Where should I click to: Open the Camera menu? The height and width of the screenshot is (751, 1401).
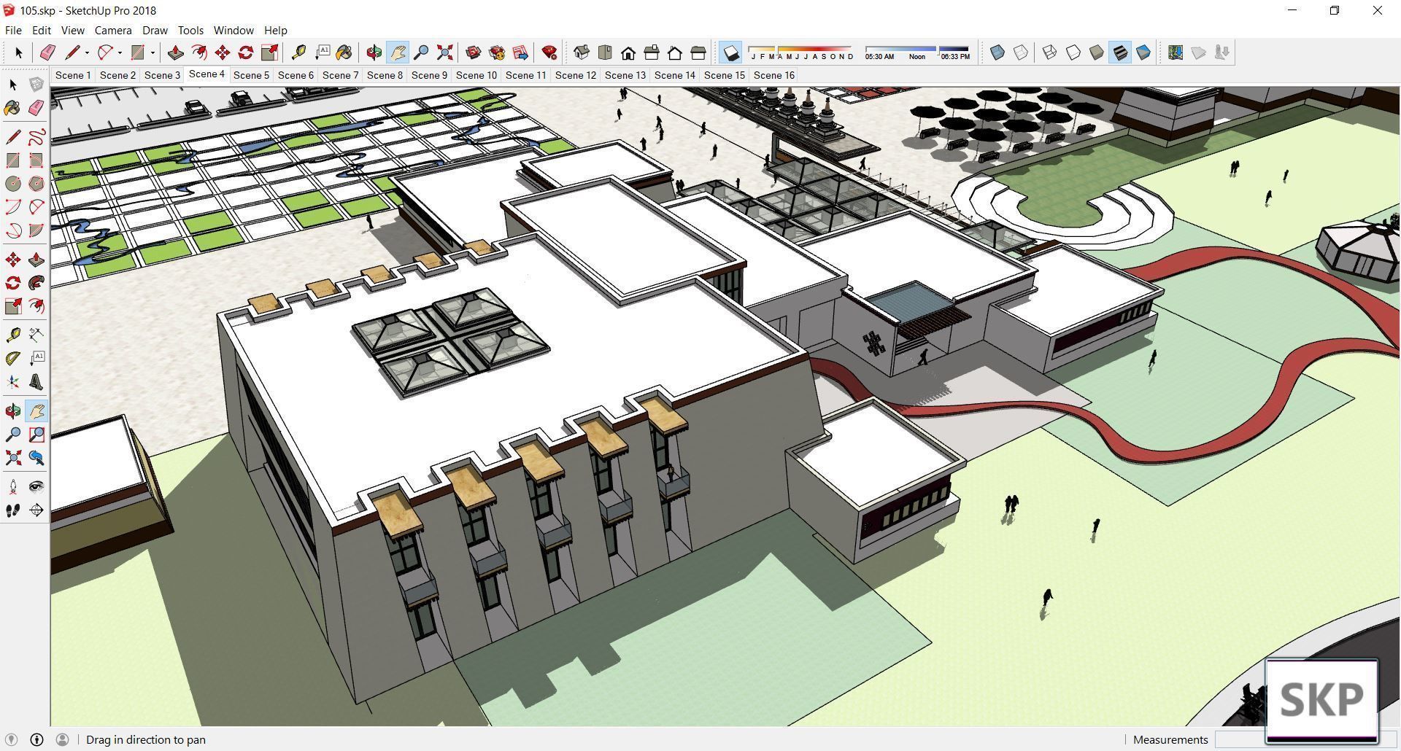click(113, 30)
